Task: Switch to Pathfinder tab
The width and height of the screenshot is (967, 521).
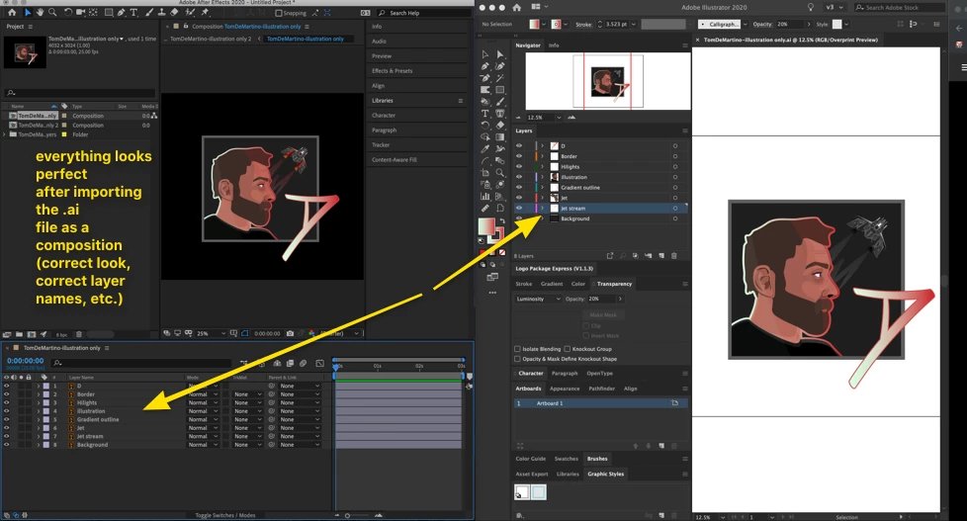Action: pos(602,389)
